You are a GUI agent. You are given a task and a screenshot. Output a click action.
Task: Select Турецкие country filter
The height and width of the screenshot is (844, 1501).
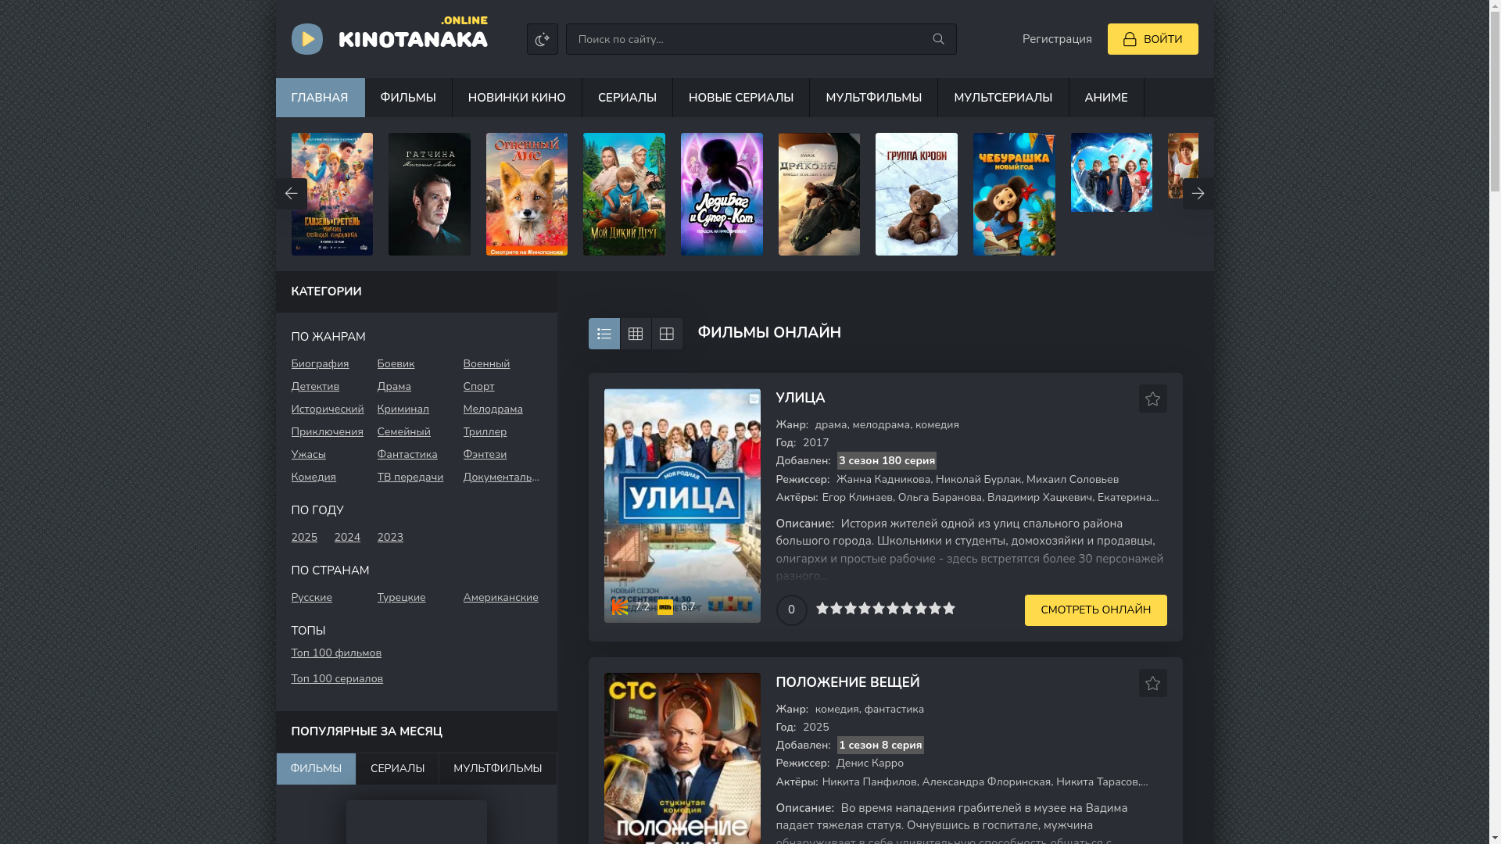[401, 598]
